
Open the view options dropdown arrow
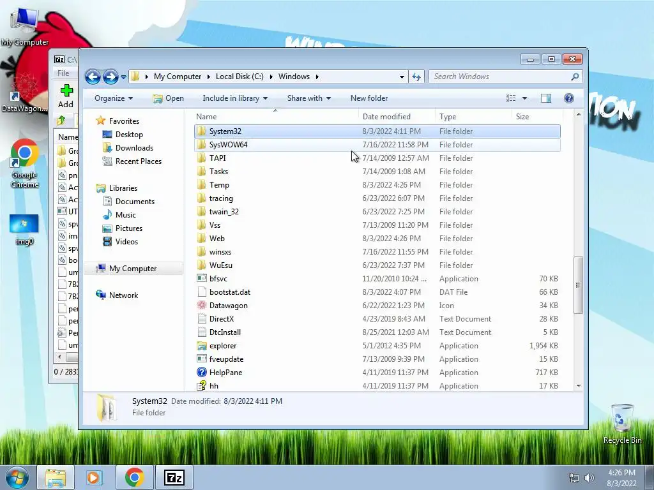[x=525, y=98]
